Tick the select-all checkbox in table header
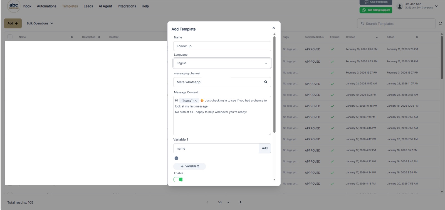This screenshot has height=210, width=445. [x=10, y=37]
